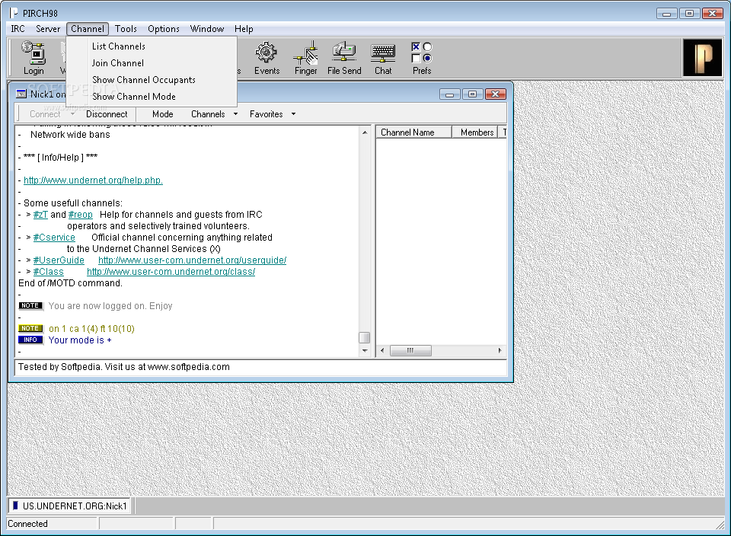Expand the Favorites dropdown arrow
The width and height of the screenshot is (731, 536).
click(293, 114)
